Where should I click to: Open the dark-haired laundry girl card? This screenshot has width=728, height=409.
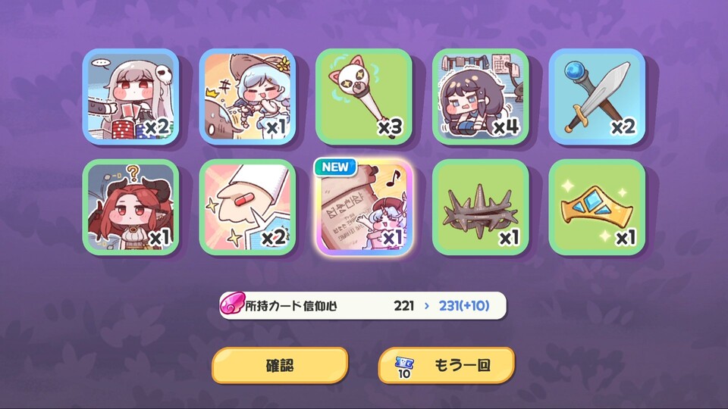[481, 96]
